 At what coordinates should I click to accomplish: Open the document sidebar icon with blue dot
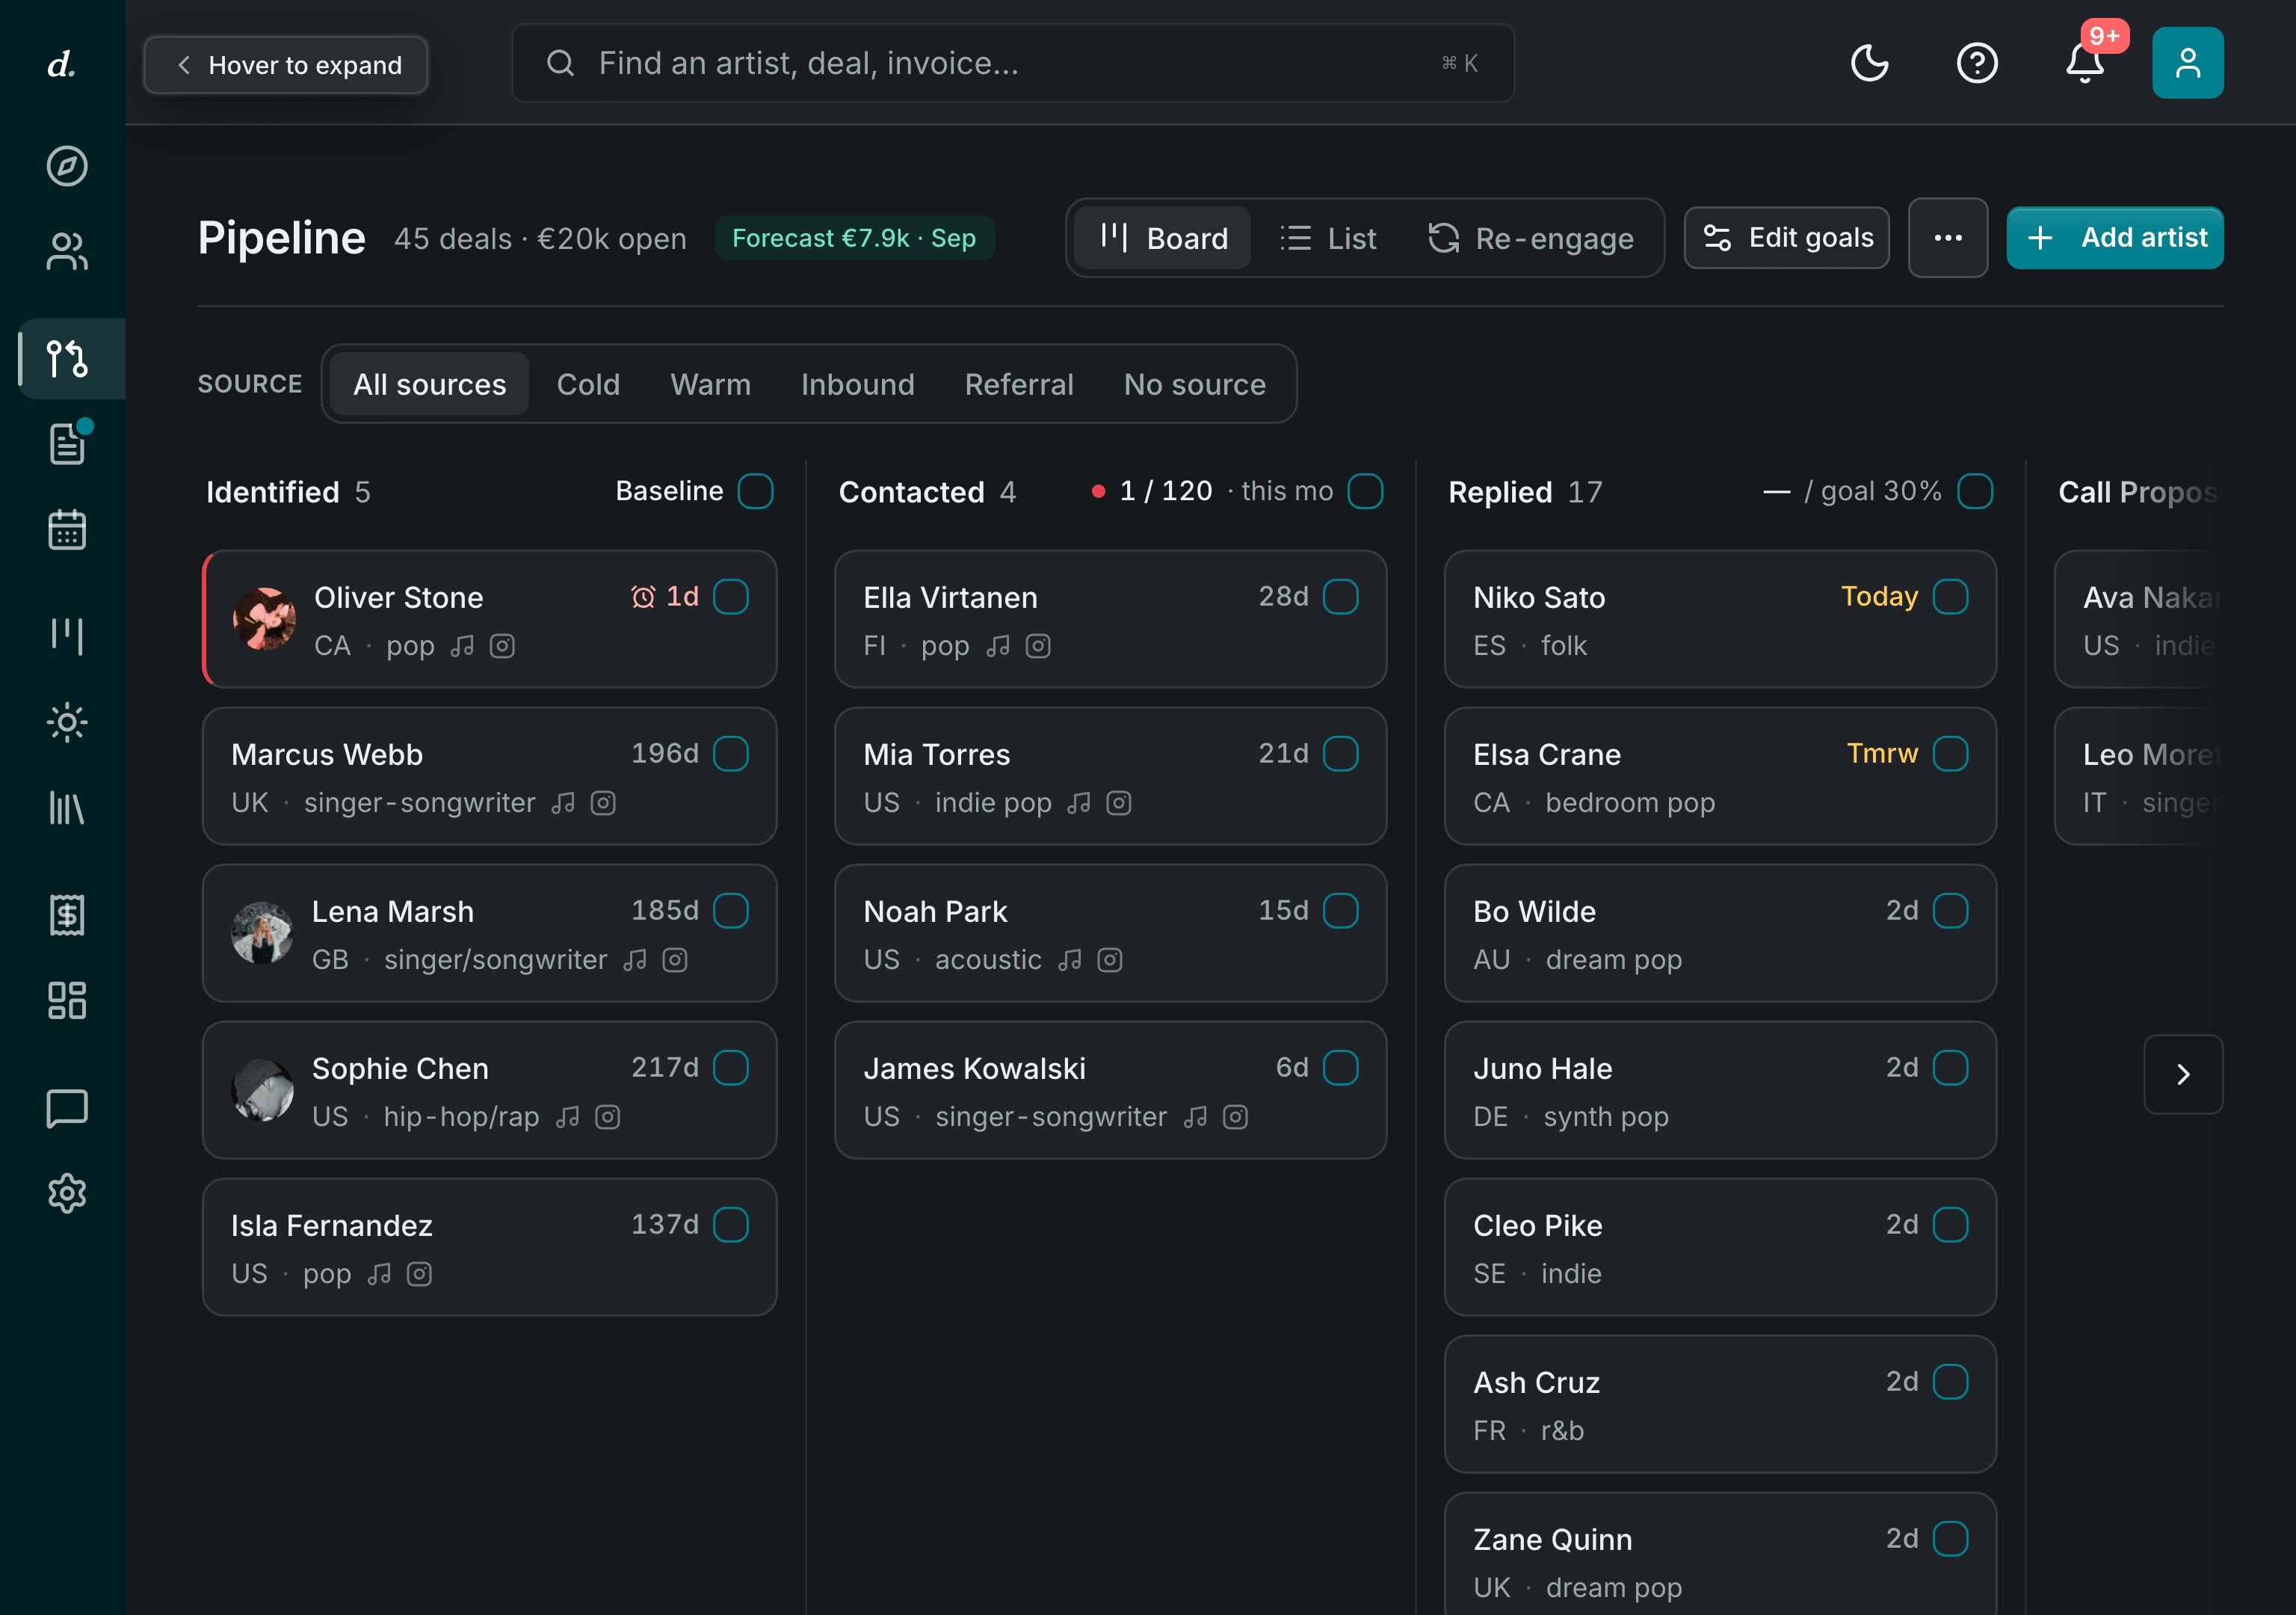[x=67, y=443]
